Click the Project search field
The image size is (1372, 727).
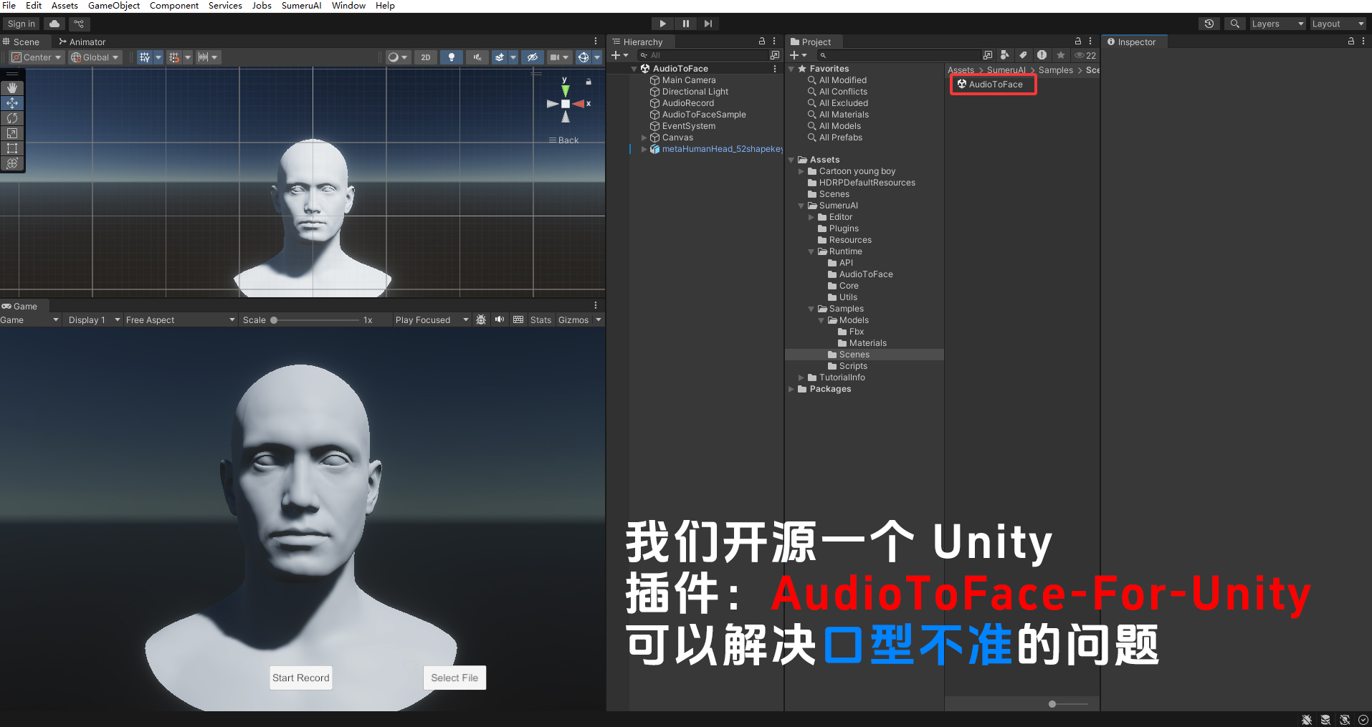pos(899,55)
